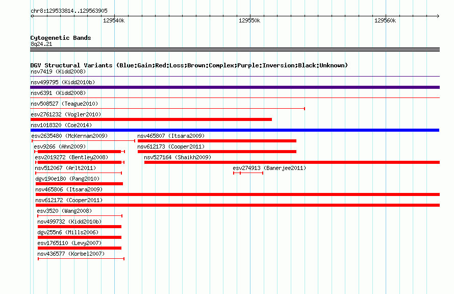
Task: Click the dgv190e180 red bar
Action: (x=80, y=184)
